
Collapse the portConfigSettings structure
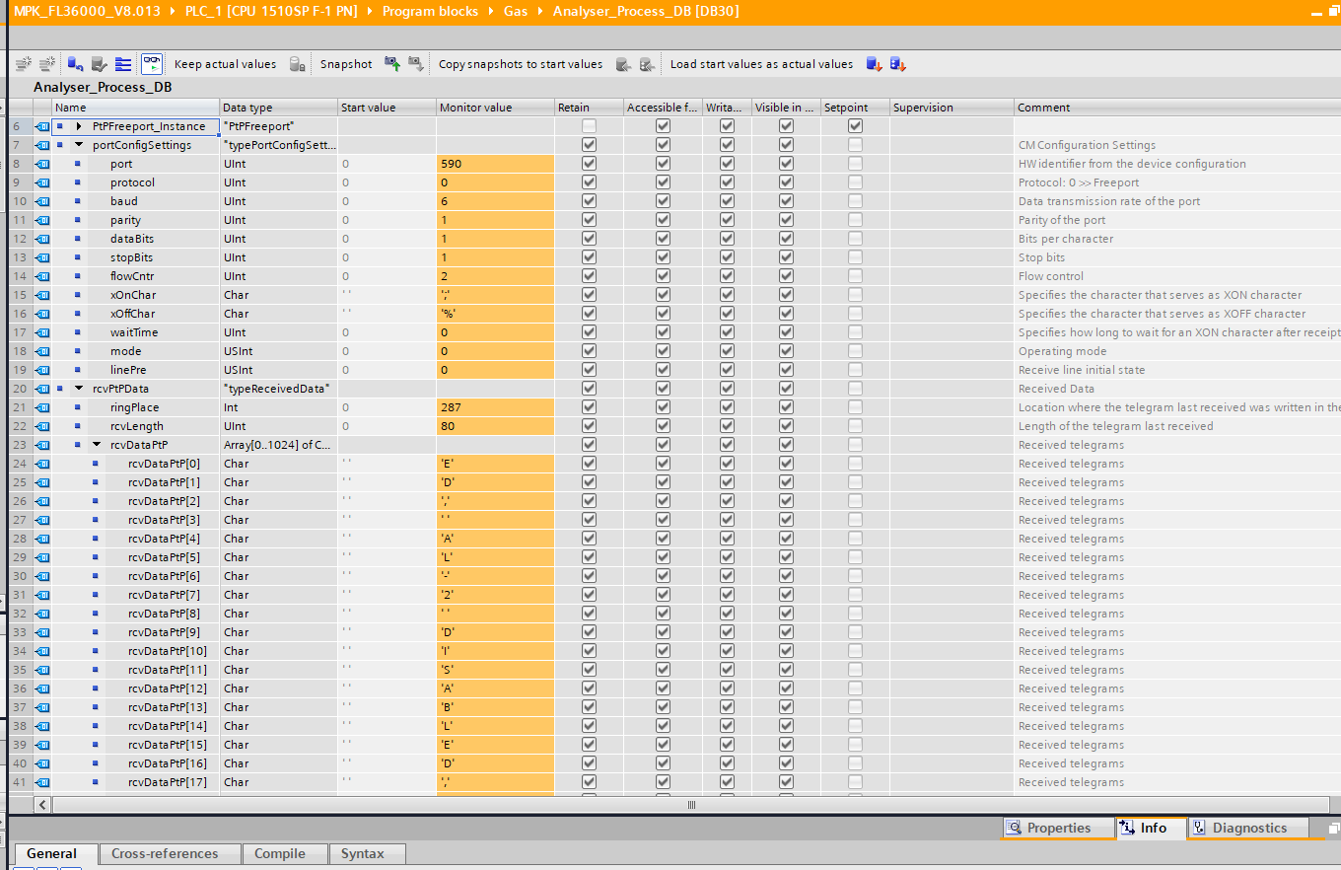79,145
